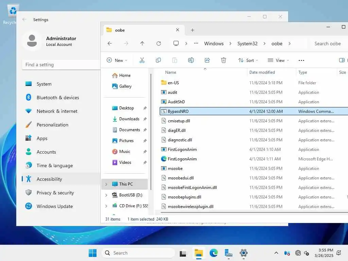Click the Delete trash icon in Explorer toolbar
The image size is (348, 261).
[224, 60]
